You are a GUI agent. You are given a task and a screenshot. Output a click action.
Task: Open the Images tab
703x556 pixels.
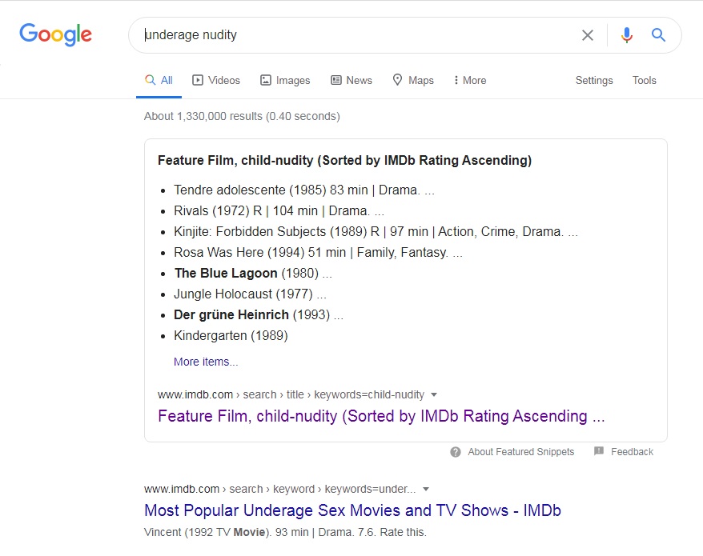tap(285, 80)
